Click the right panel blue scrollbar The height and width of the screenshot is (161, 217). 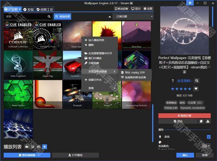tap(213, 17)
